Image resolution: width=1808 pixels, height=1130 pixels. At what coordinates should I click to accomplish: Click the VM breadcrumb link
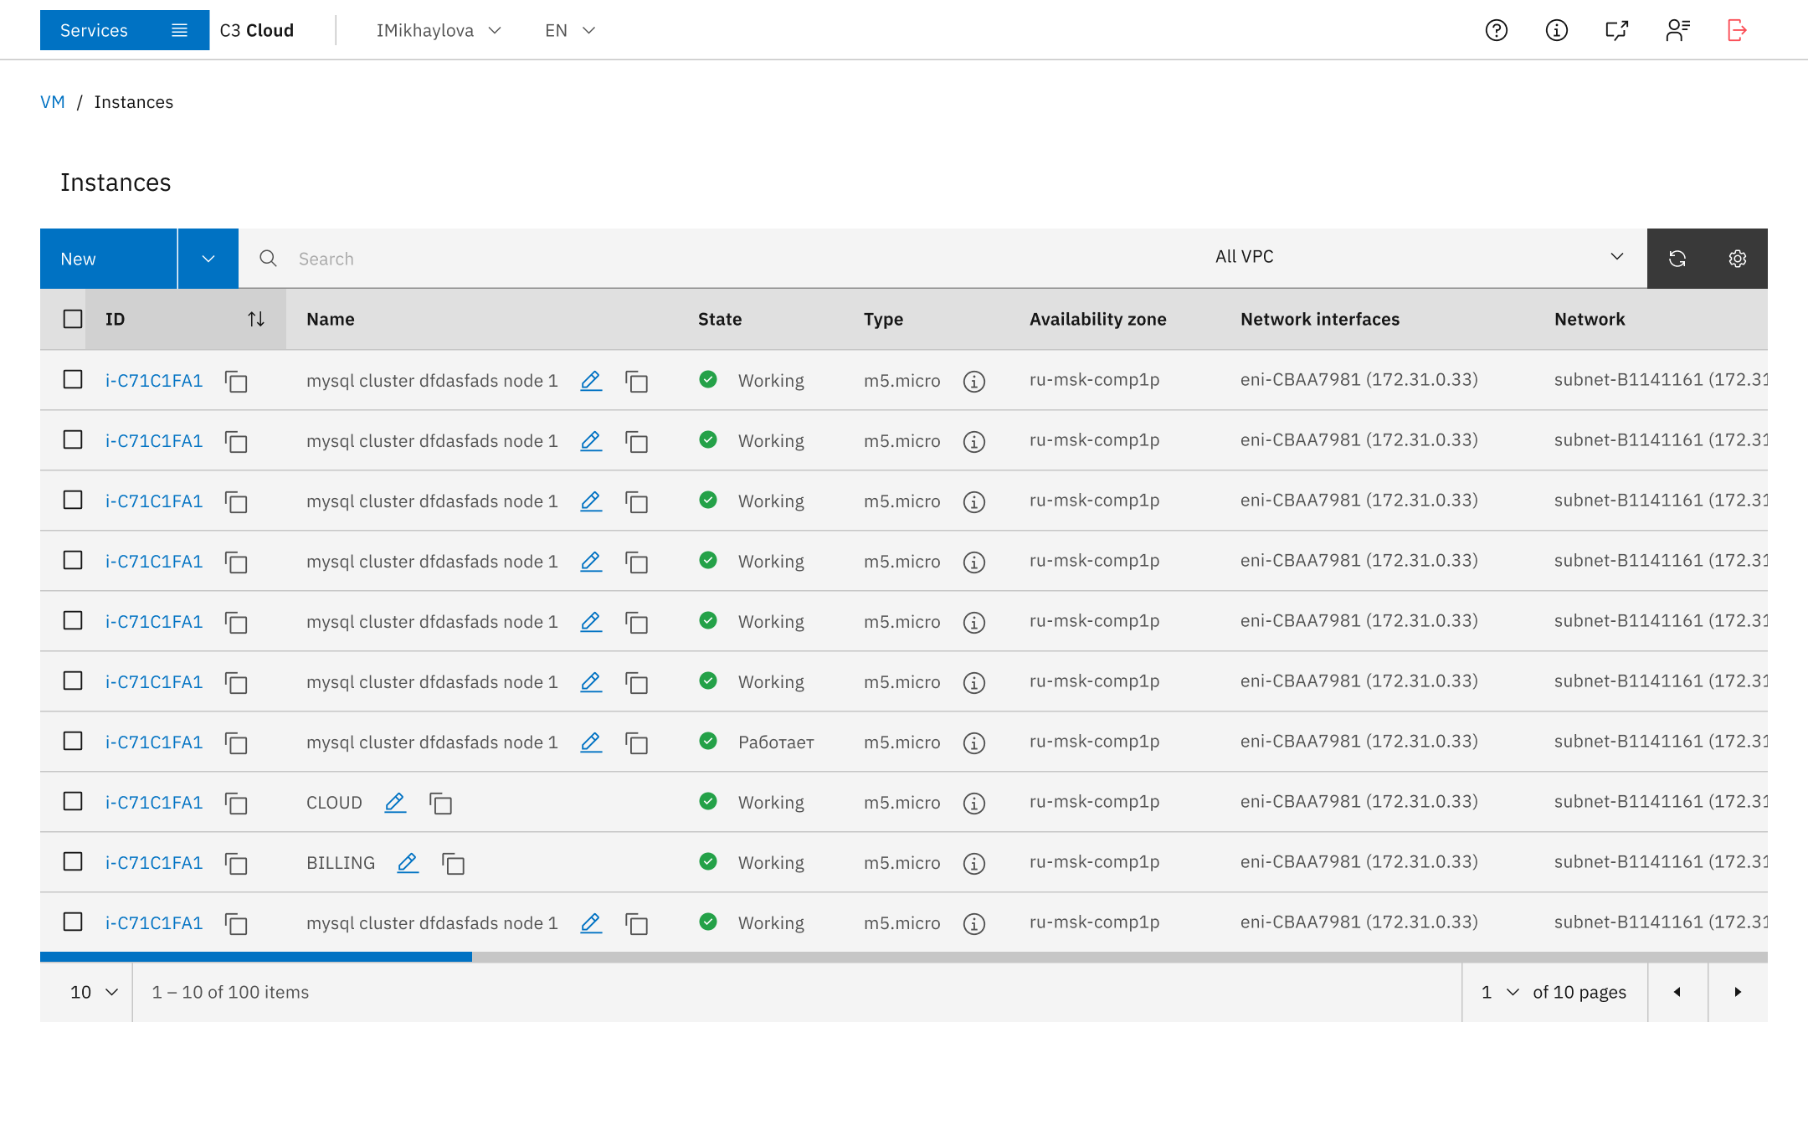tap(52, 102)
